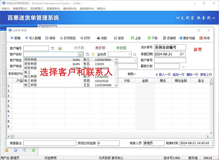This screenshot has height=160, width=219.
Task: Save the delivery order with 保存
Action: [50, 38]
